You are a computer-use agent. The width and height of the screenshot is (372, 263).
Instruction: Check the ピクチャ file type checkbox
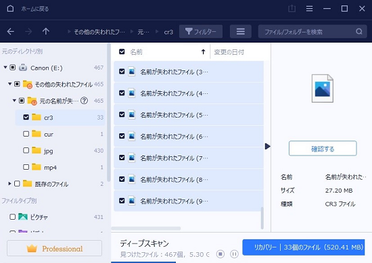[x=13, y=217]
